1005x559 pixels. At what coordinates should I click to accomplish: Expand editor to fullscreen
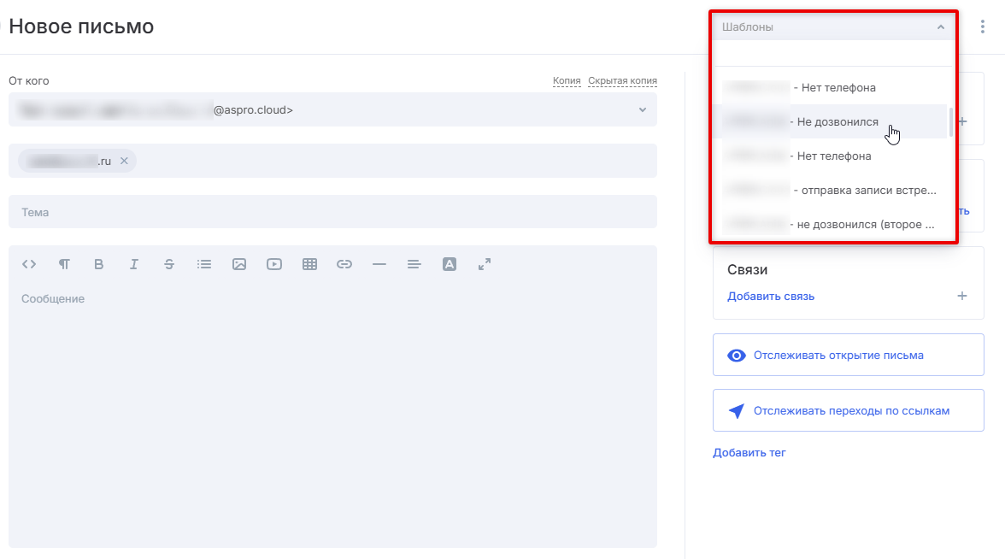coord(485,264)
